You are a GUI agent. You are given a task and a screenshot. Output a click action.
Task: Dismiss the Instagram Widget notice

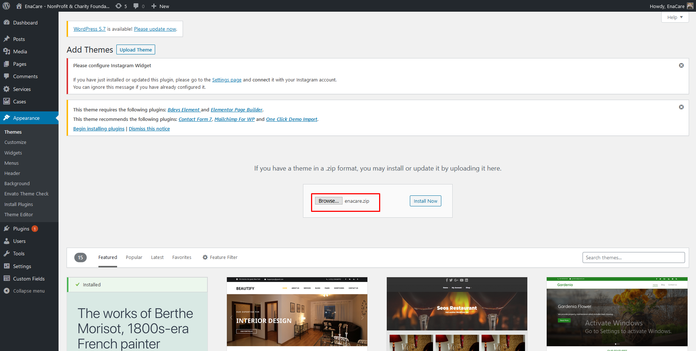tap(681, 65)
